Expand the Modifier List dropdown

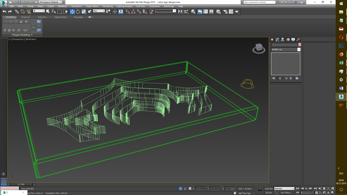(x=299, y=50)
